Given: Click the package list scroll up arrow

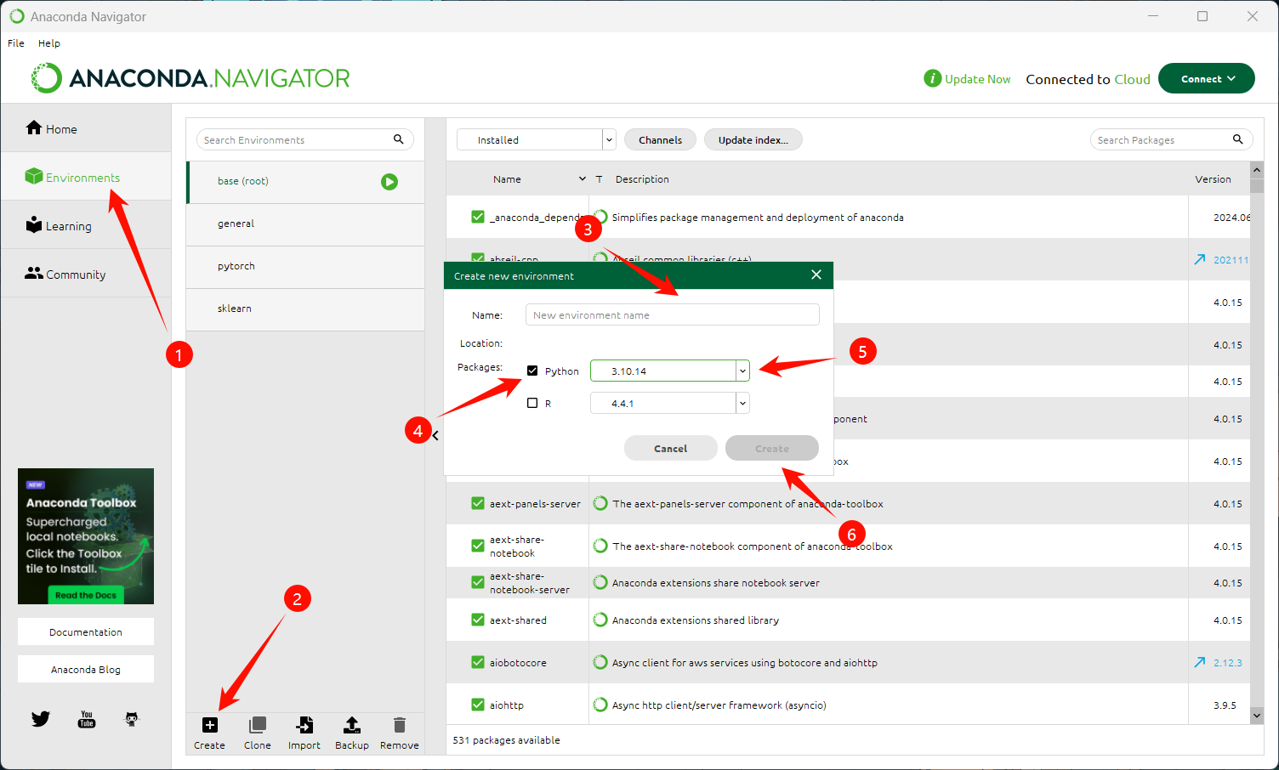Looking at the screenshot, I should (x=1257, y=170).
